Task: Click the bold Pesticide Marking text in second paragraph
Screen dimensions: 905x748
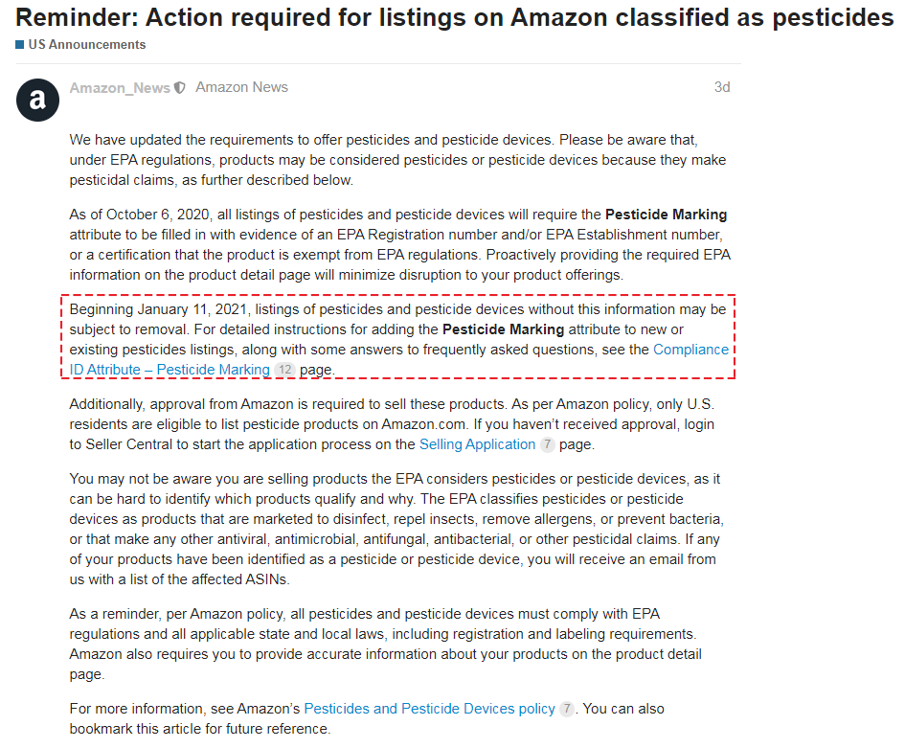Action: [666, 215]
